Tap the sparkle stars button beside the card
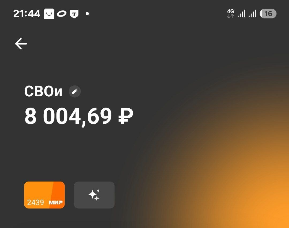289x228 pixels. [x=94, y=195]
